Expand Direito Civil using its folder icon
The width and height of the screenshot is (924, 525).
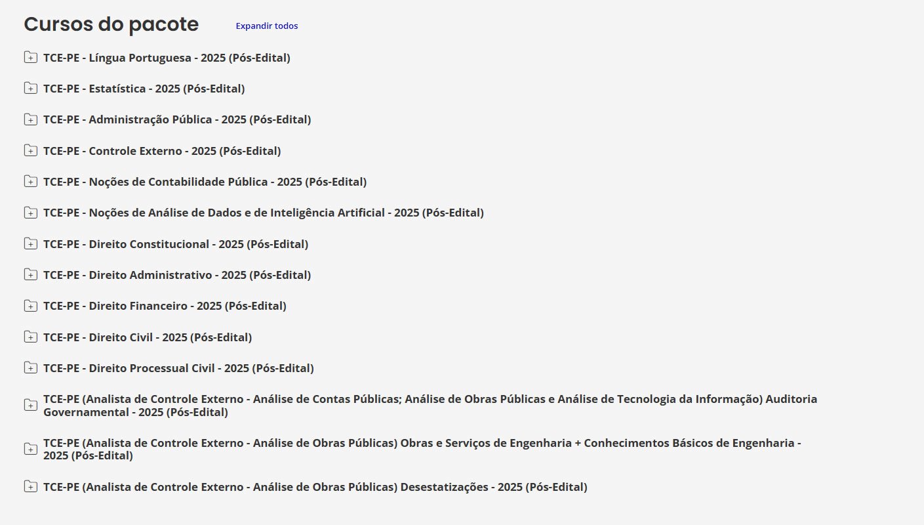[30, 337]
